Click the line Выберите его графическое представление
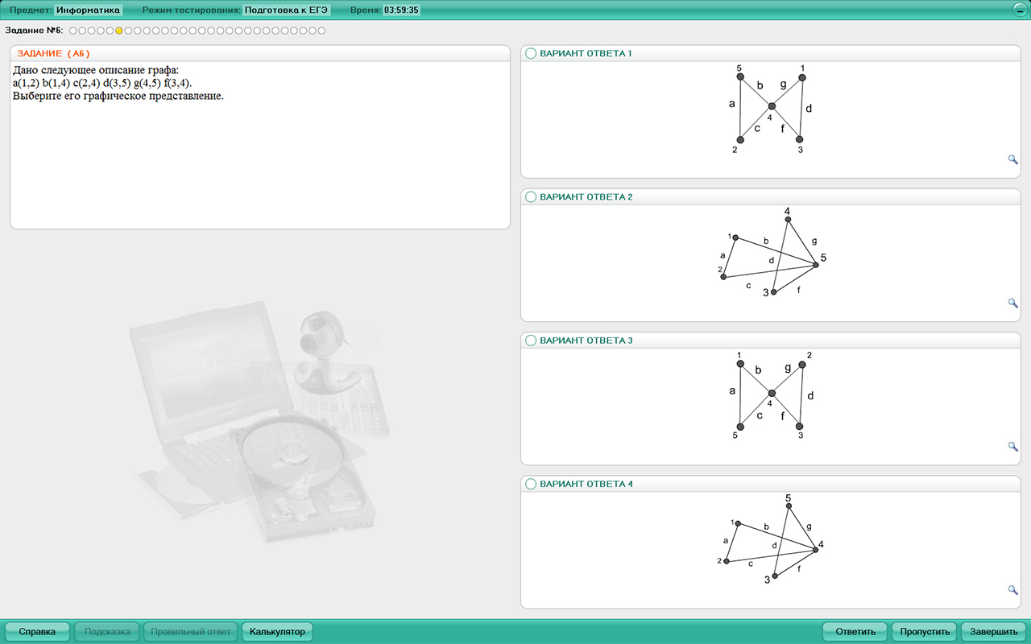Screen dimensions: 1031x644 tap(118, 96)
